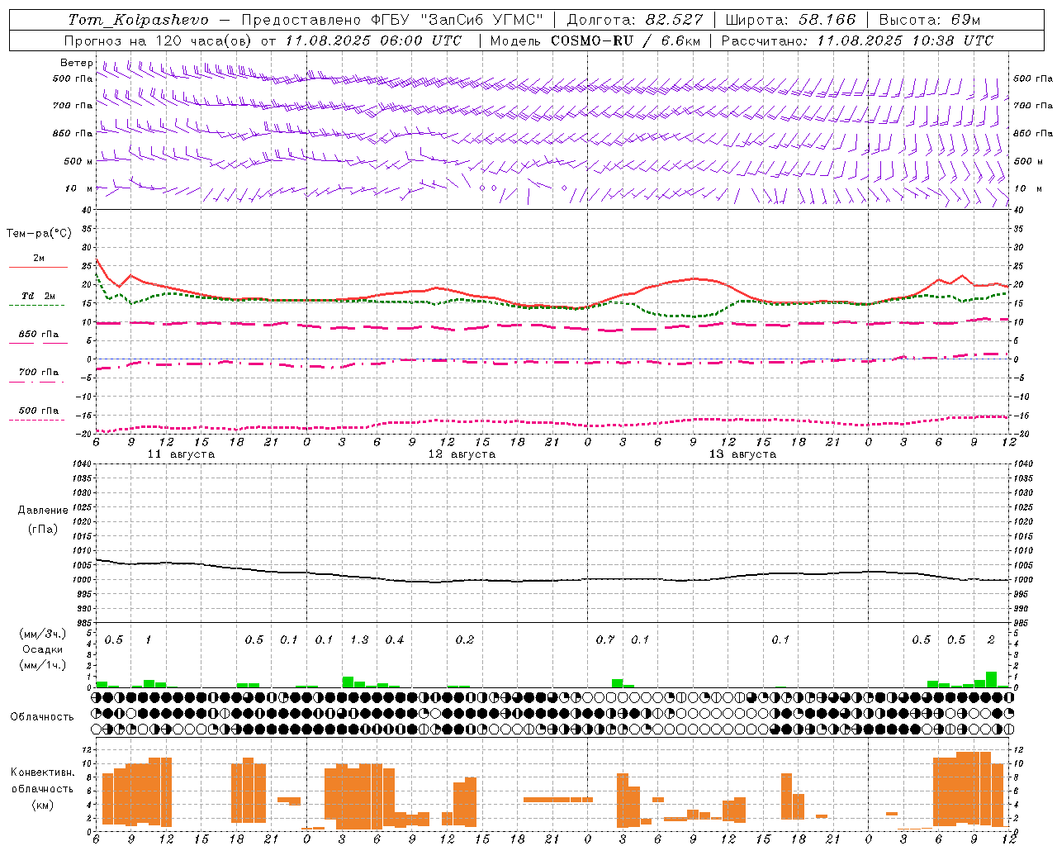Click the 0.7 precipitation total value
Screen dimensions: 1057x846
click(x=605, y=640)
